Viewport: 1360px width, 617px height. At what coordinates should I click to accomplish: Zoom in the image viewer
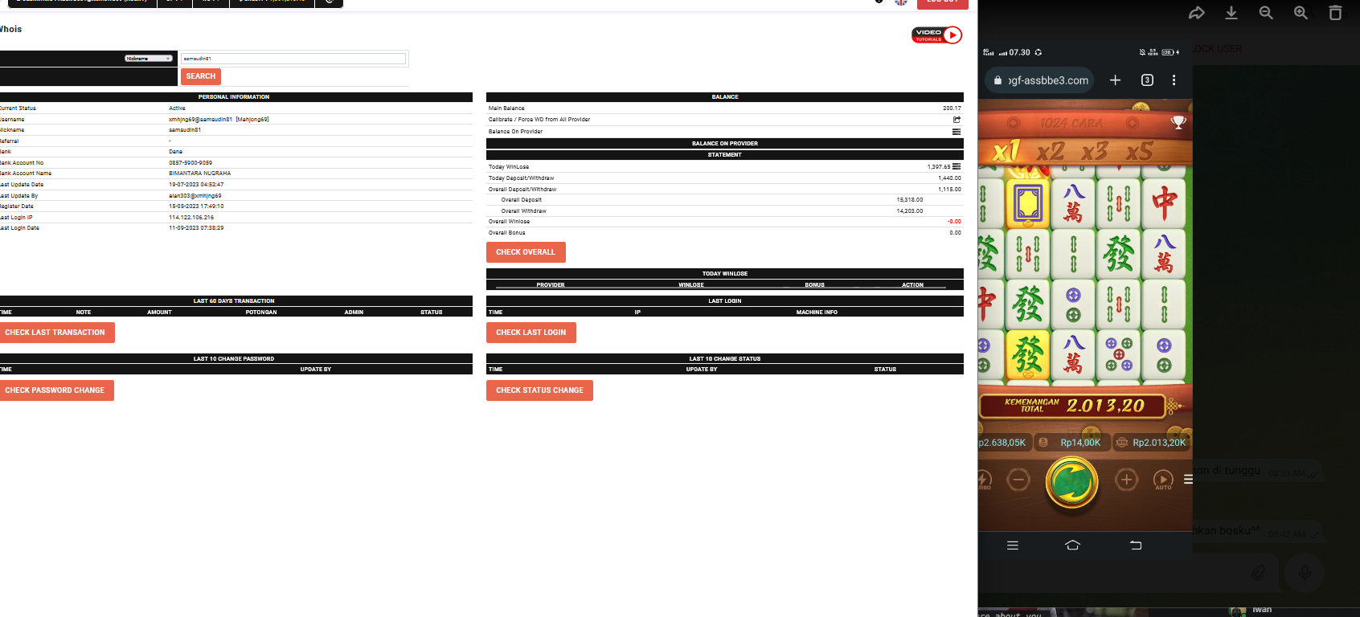(1301, 13)
